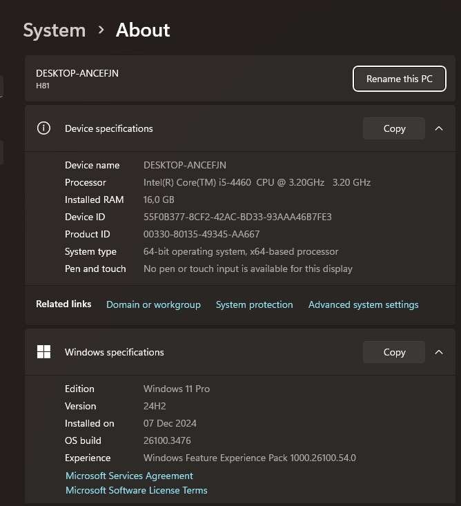This screenshot has width=461, height=506.
Task: Copy the Device specifications
Action: tap(394, 128)
